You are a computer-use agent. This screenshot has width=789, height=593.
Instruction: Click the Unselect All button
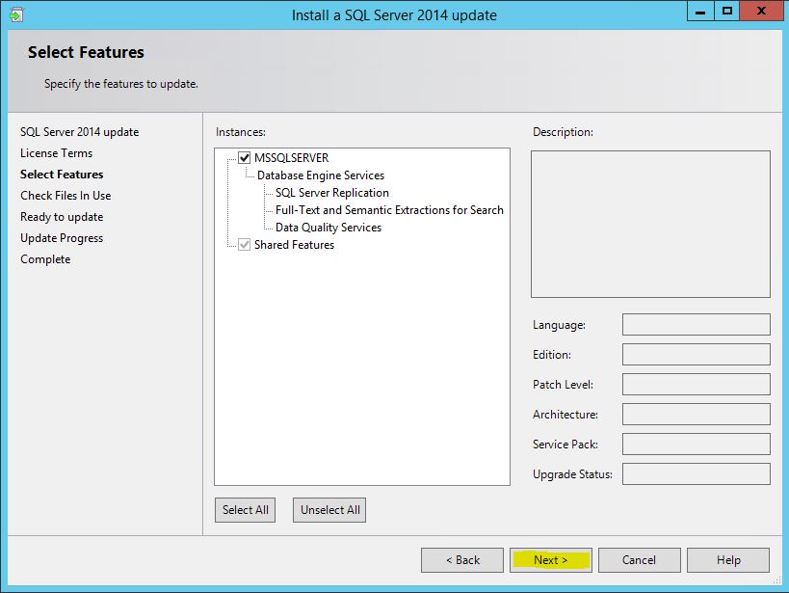click(x=329, y=510)
